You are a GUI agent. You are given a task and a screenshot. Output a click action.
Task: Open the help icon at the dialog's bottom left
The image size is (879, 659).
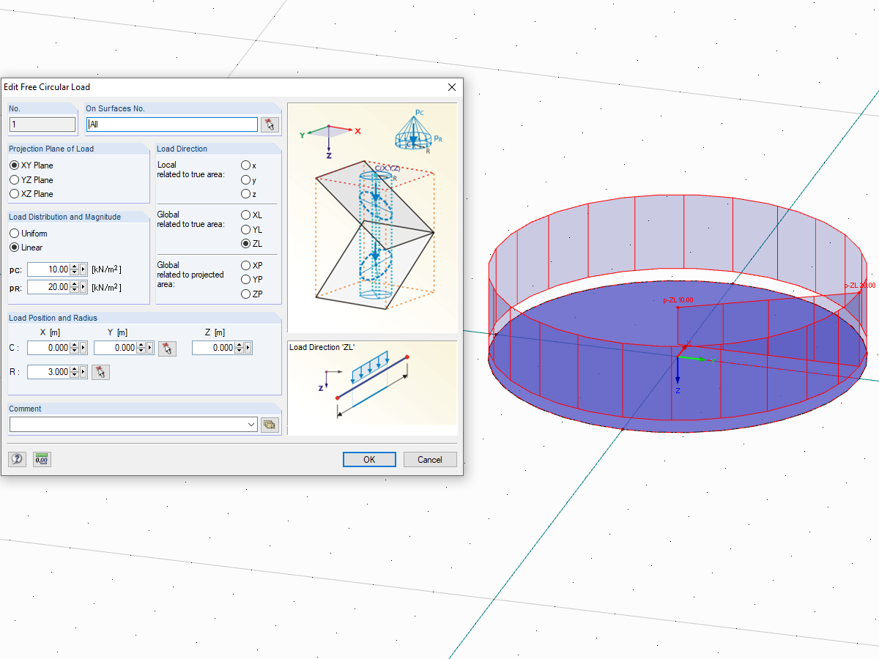(17, 459)
